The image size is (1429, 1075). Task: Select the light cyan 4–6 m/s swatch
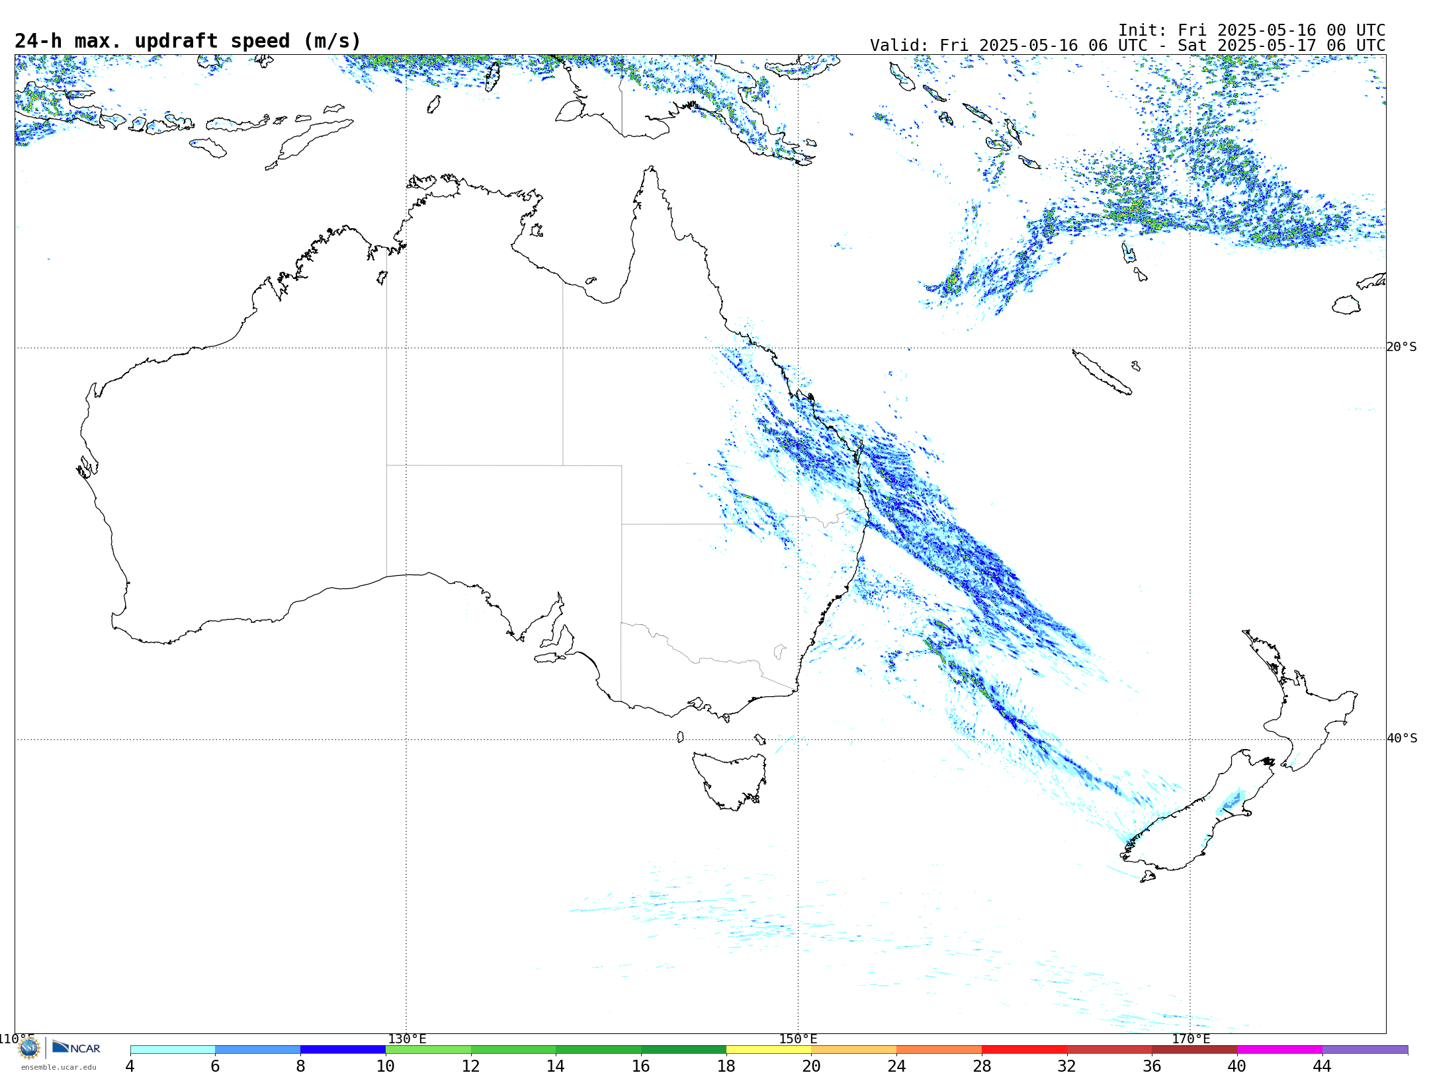173,1050
